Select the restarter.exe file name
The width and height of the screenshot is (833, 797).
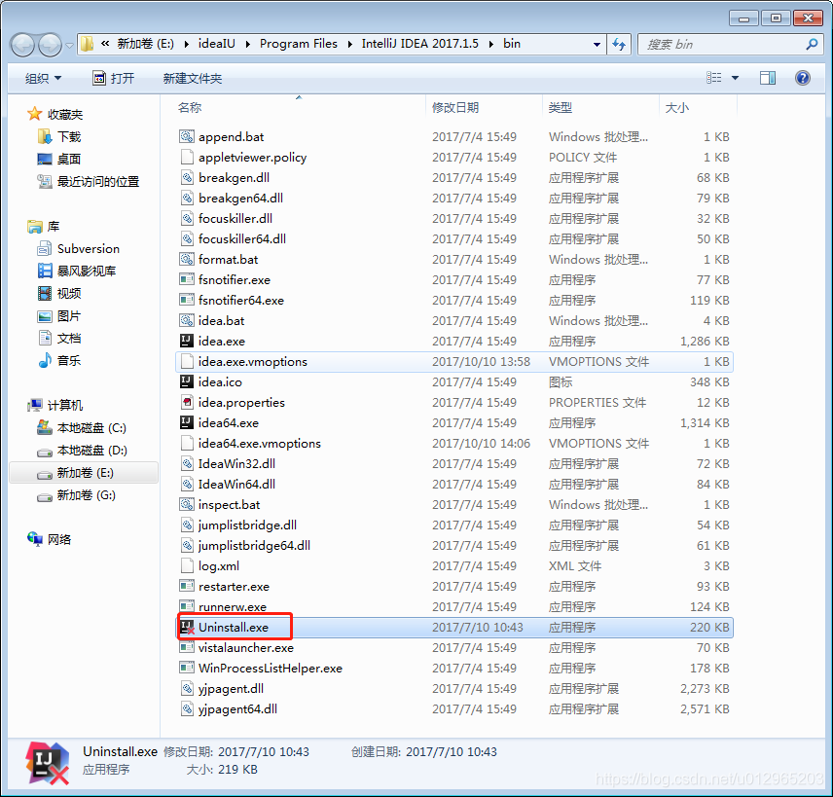point(234,587)
